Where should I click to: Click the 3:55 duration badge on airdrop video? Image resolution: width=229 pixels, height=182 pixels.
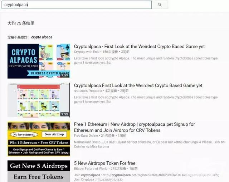(x=65, y=153)
